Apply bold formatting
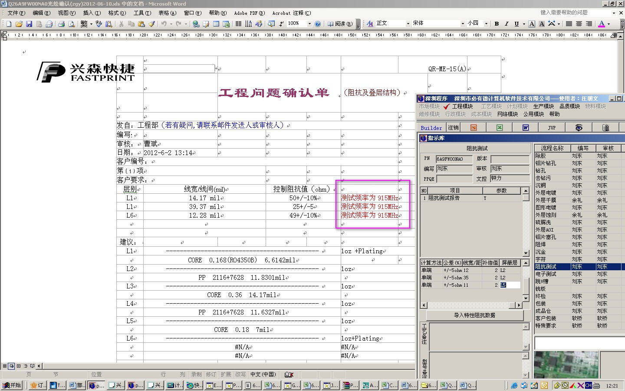Screen dimensions: 625x391 pyautogui.click(x=497, y=23)
